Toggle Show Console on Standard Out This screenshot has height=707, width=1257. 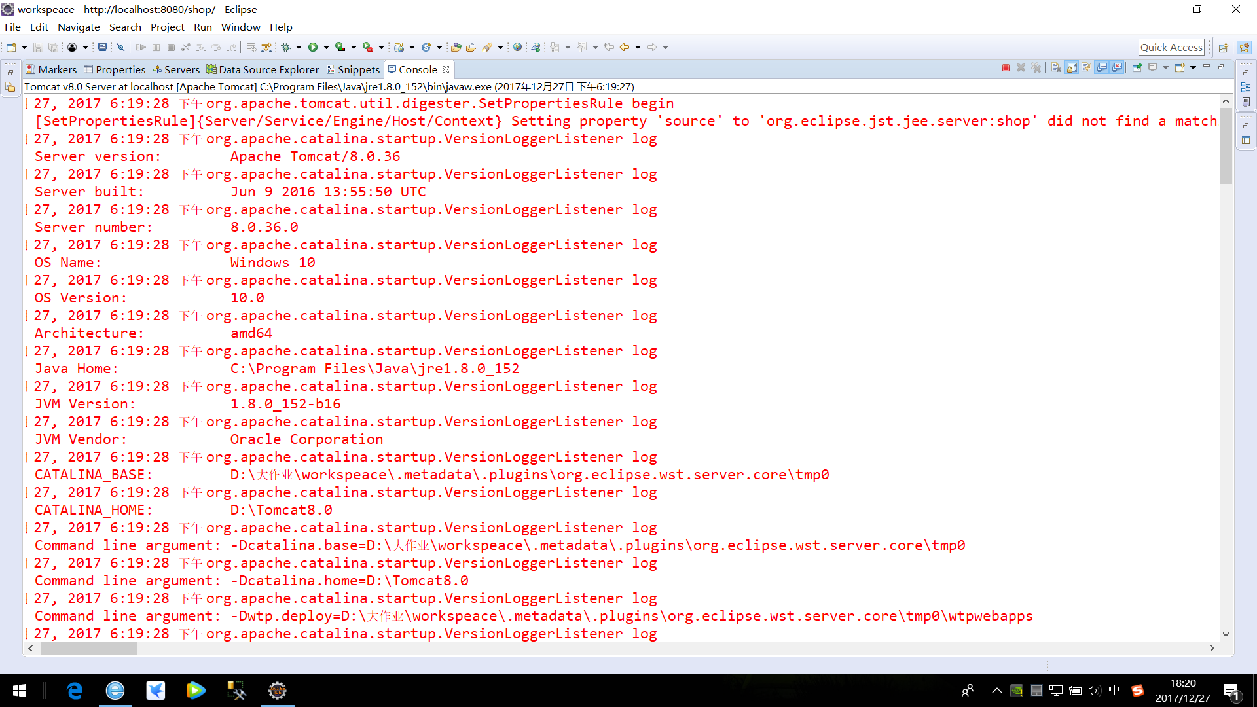[1102, 67]
